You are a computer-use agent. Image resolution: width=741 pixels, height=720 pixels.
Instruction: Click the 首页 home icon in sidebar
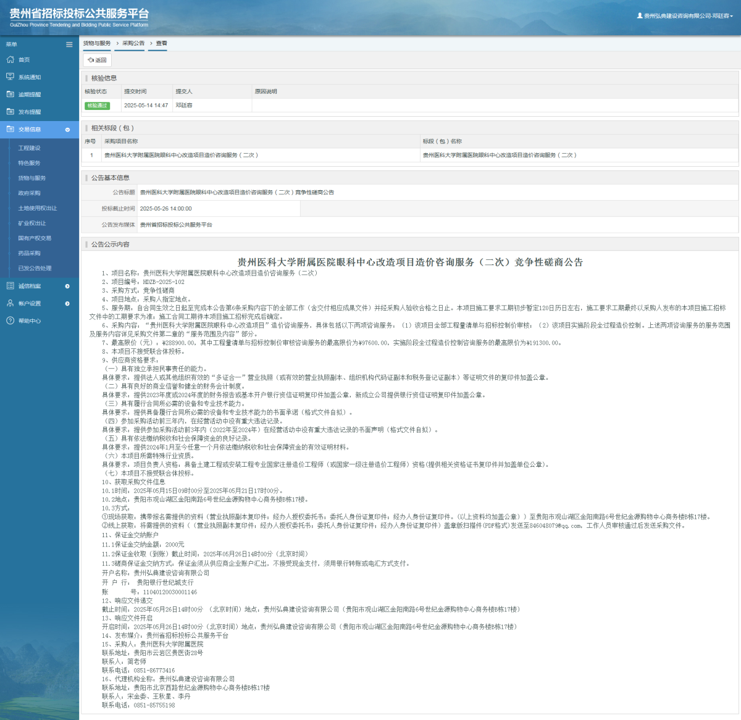coord(10,59)
